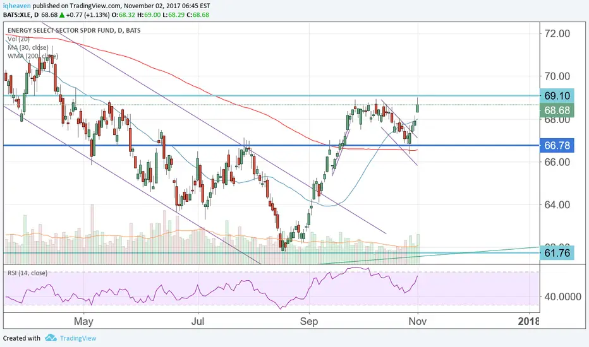Open the iqheaven author link
This screenshot has width=589, height=347.
(17, 6)
